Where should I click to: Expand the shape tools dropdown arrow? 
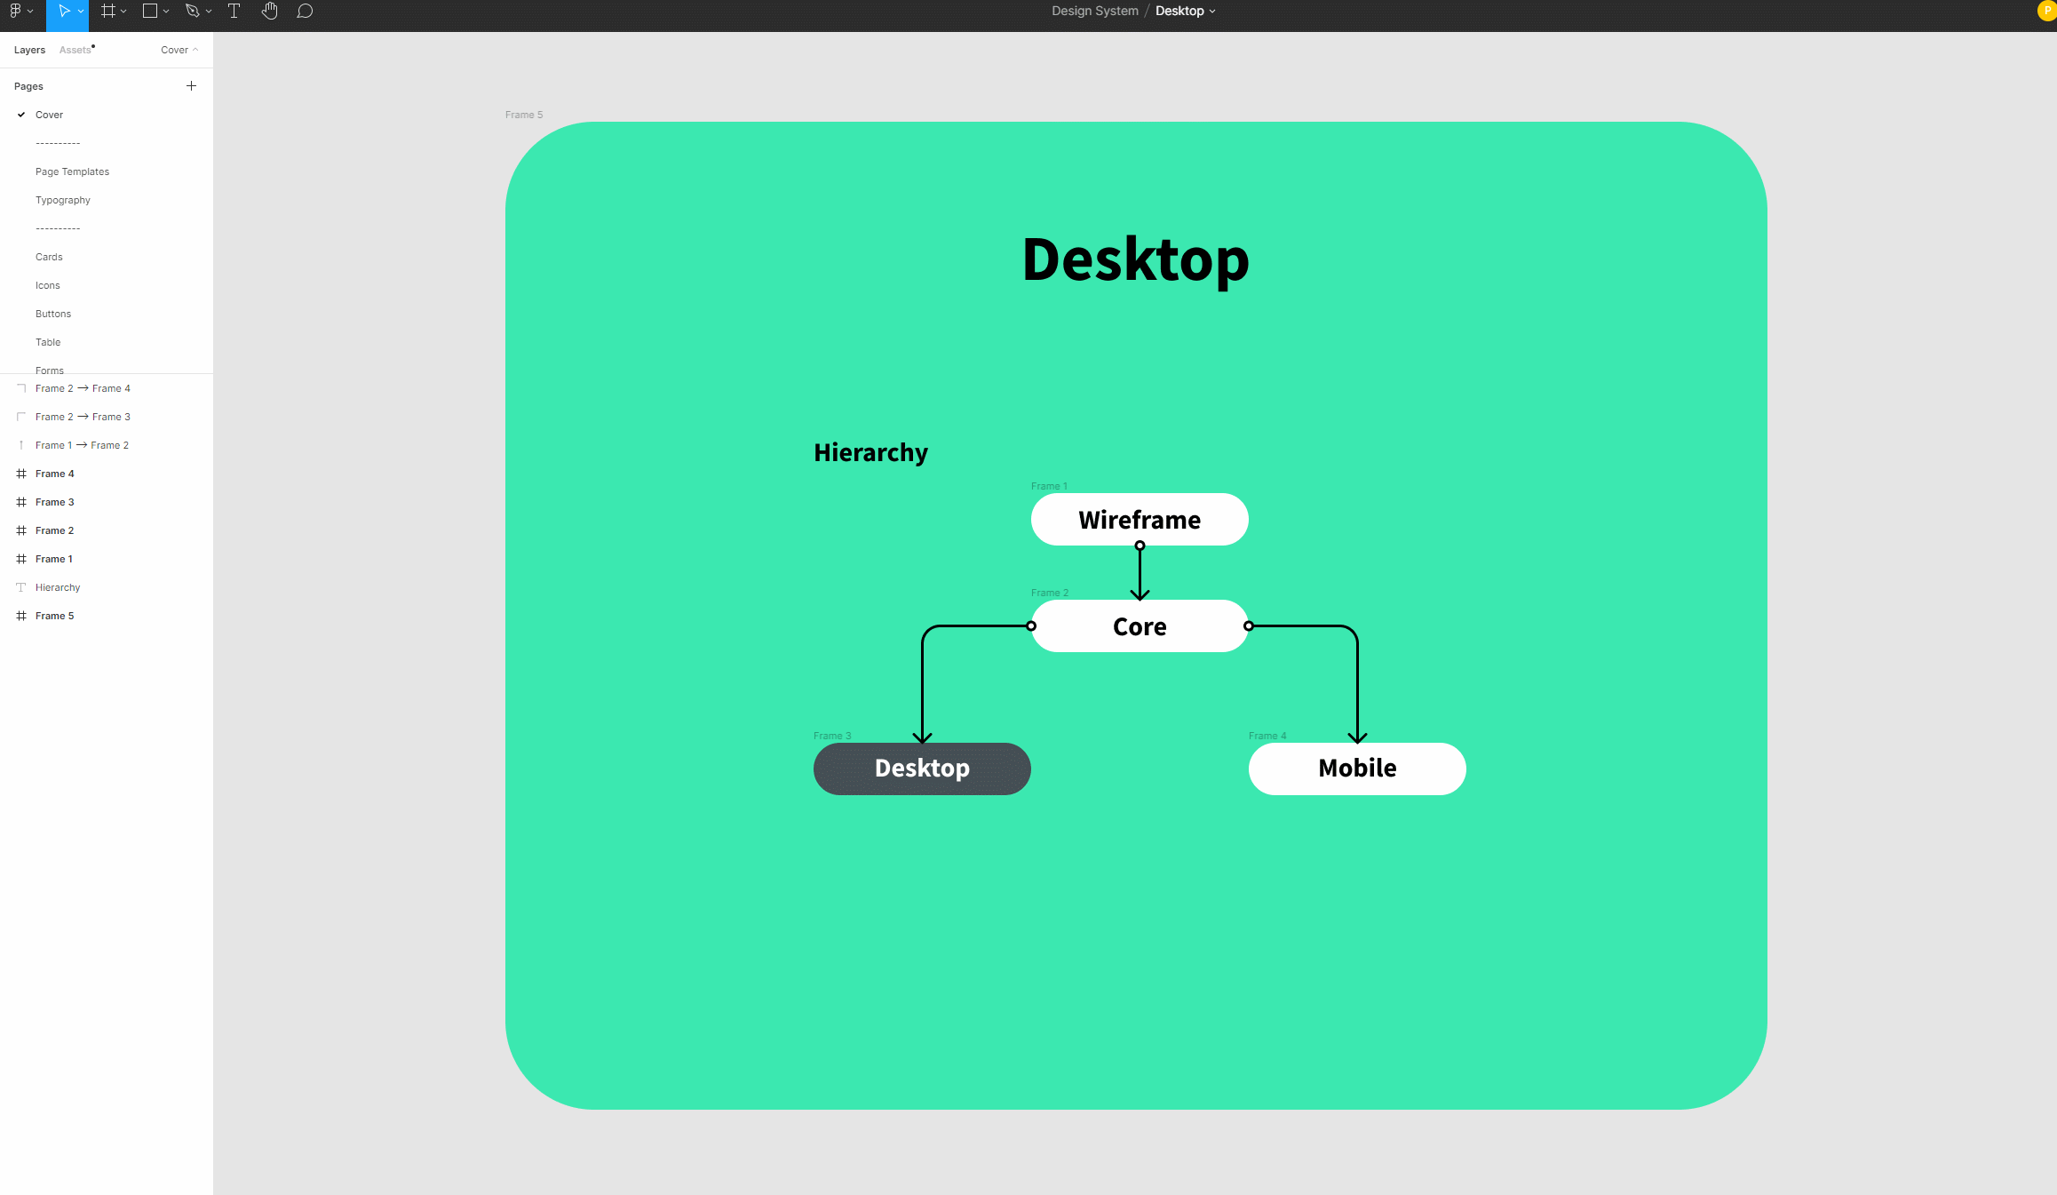(x=166, y=12)
